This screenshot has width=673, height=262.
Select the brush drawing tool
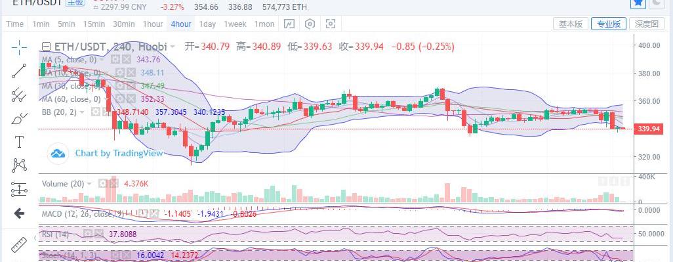point(19,118)
